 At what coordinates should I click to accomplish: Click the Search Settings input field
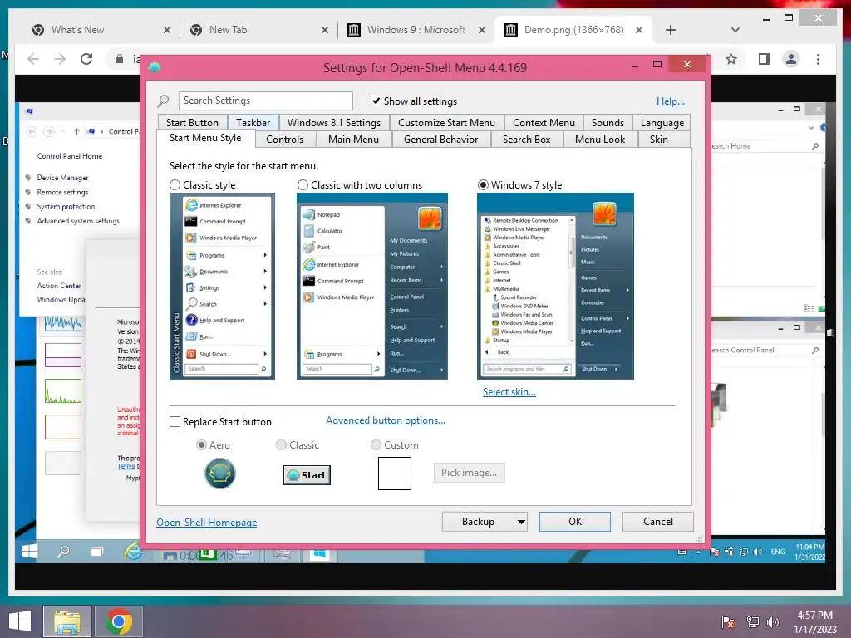(265, 101)
